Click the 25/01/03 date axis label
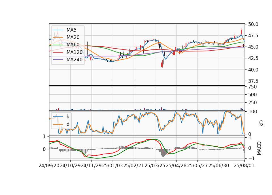Image resolution: width=272 pixels, height=195 pixels. pos(112,166)
